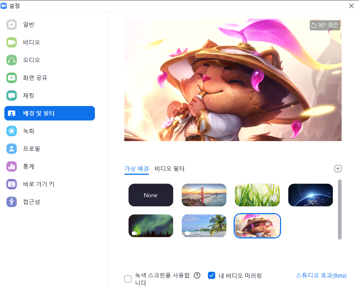This screenshot has width=359, height=288.
Task: Choose the beach palm tree video background
Action: [x=204, y=226]
